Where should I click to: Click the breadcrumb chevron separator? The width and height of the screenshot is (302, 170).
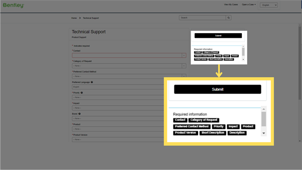[80, 18]
